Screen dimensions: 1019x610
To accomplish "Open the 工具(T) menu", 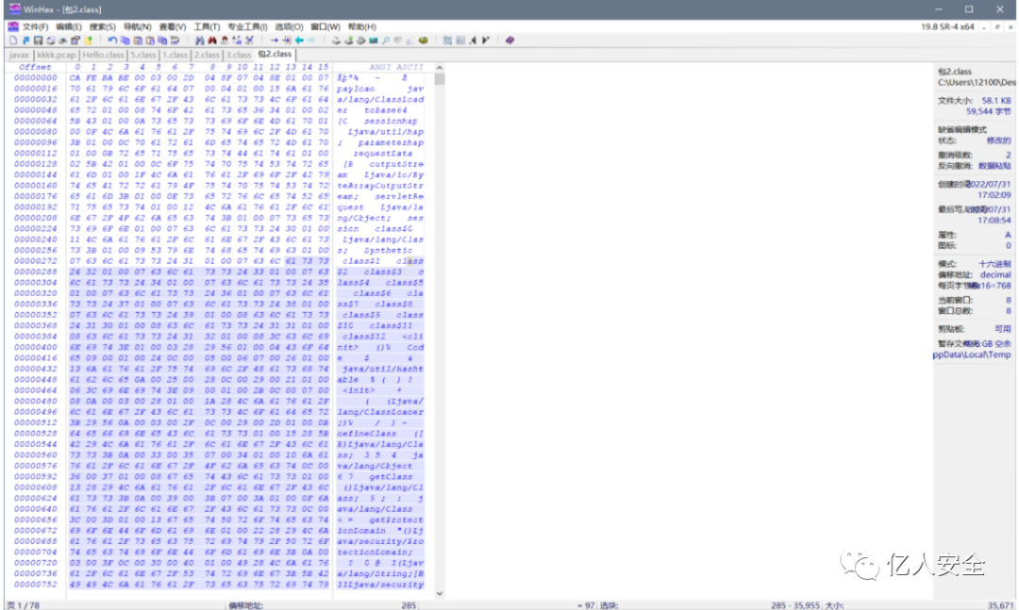I will click(207, 26).
